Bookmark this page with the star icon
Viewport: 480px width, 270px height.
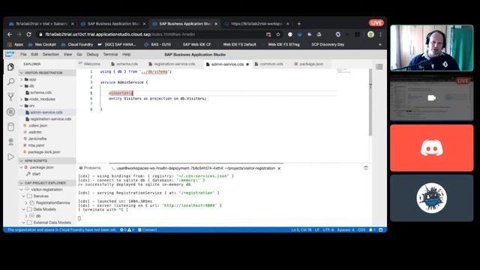tap(278, 34)
